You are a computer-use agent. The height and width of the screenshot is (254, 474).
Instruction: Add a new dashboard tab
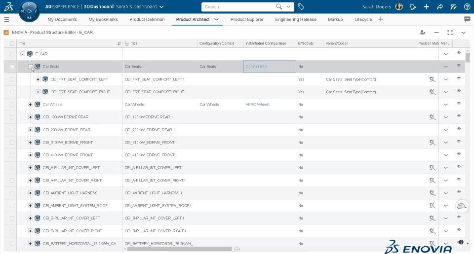click(x=381, y=19)
